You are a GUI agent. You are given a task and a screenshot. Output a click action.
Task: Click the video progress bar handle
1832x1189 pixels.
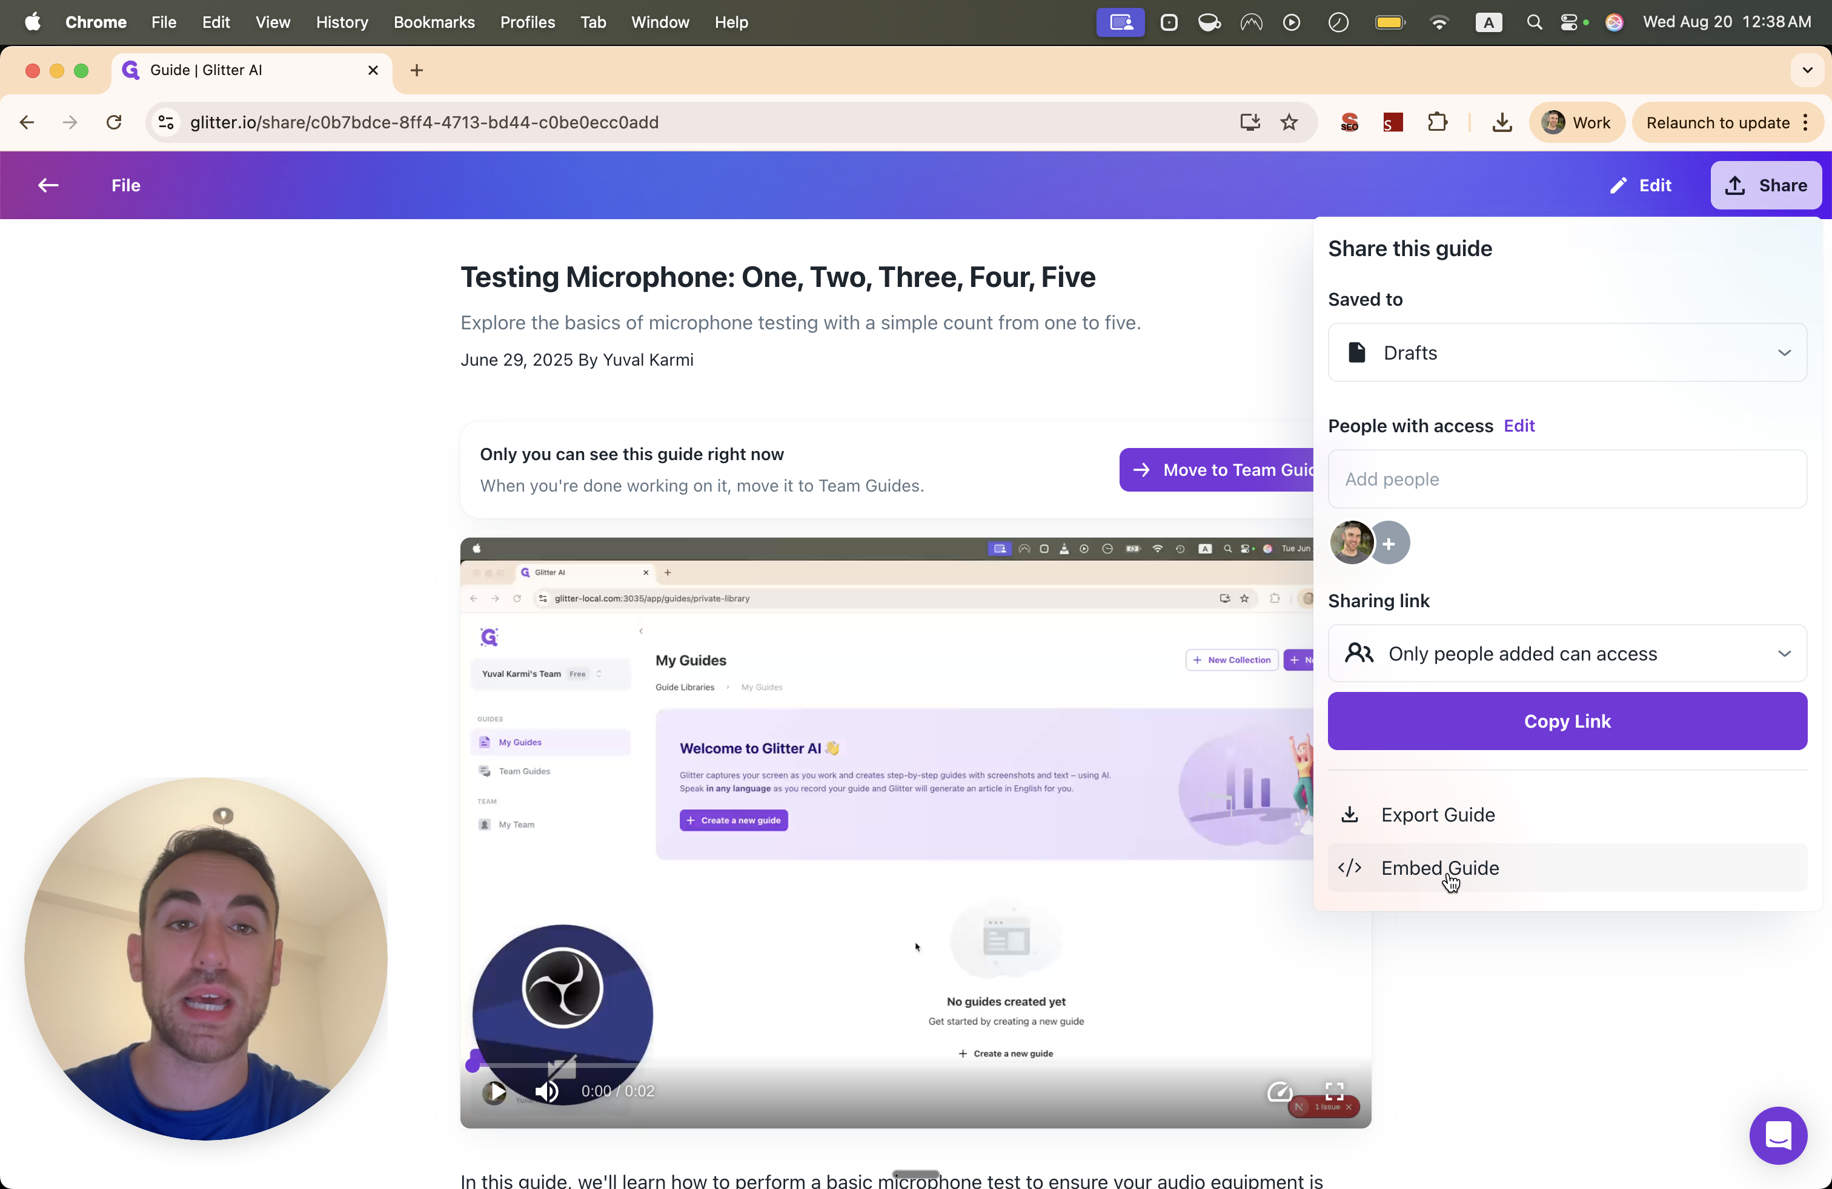[x=473, y=1064]
